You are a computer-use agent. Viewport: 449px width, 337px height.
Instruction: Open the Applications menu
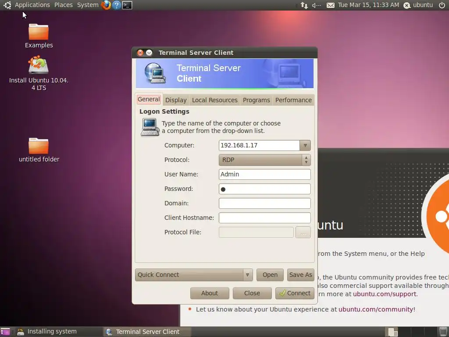32,5
